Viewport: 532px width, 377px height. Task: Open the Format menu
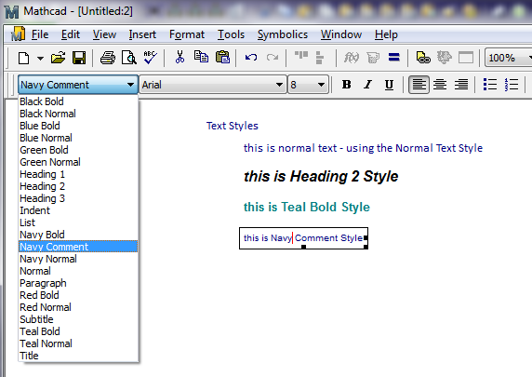(187, 34)
